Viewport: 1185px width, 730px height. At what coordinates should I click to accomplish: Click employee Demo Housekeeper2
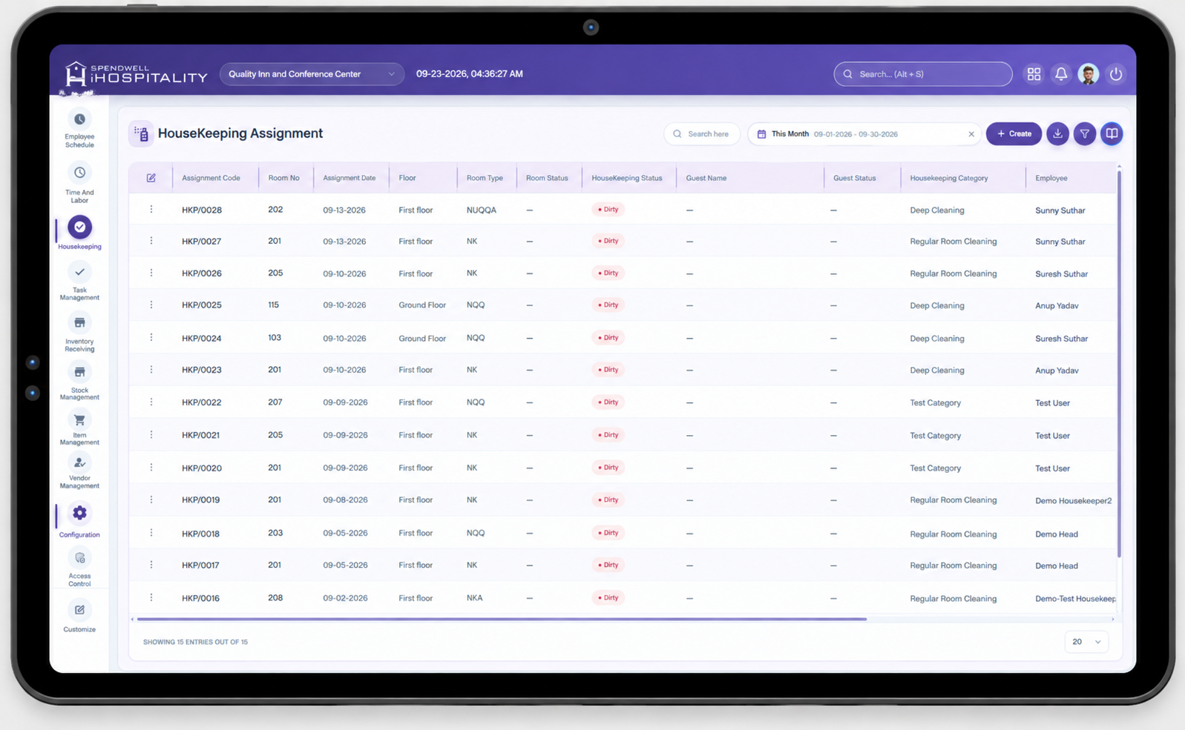tap(1073, 500)
